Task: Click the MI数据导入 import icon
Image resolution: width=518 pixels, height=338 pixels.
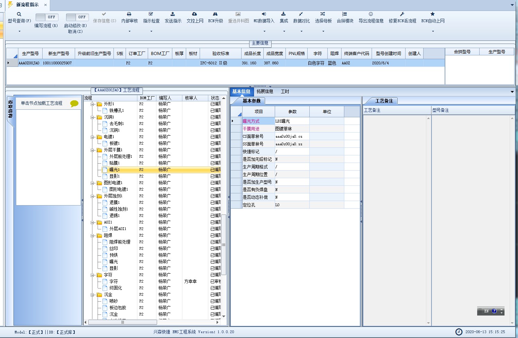Action: point(264,14)
